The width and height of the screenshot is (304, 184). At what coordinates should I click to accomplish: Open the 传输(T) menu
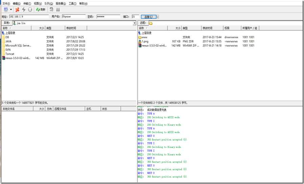tap(27, 3)
